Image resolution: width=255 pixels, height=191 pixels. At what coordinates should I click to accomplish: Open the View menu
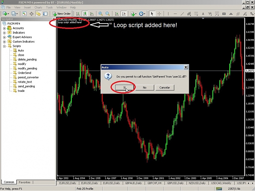coord(17,7)
